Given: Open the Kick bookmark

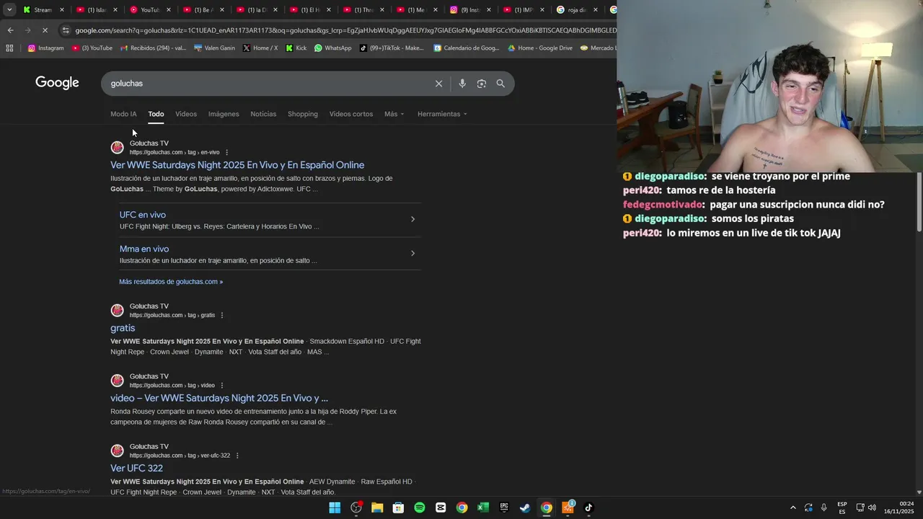Looking at the screenshot, I should (x=296, y=48).
